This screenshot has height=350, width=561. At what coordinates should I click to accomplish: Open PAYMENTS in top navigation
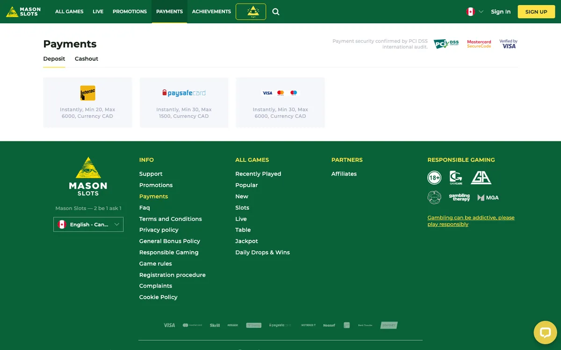click(x=169, y=12)
